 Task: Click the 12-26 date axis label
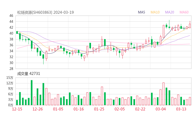click(37, 109)
